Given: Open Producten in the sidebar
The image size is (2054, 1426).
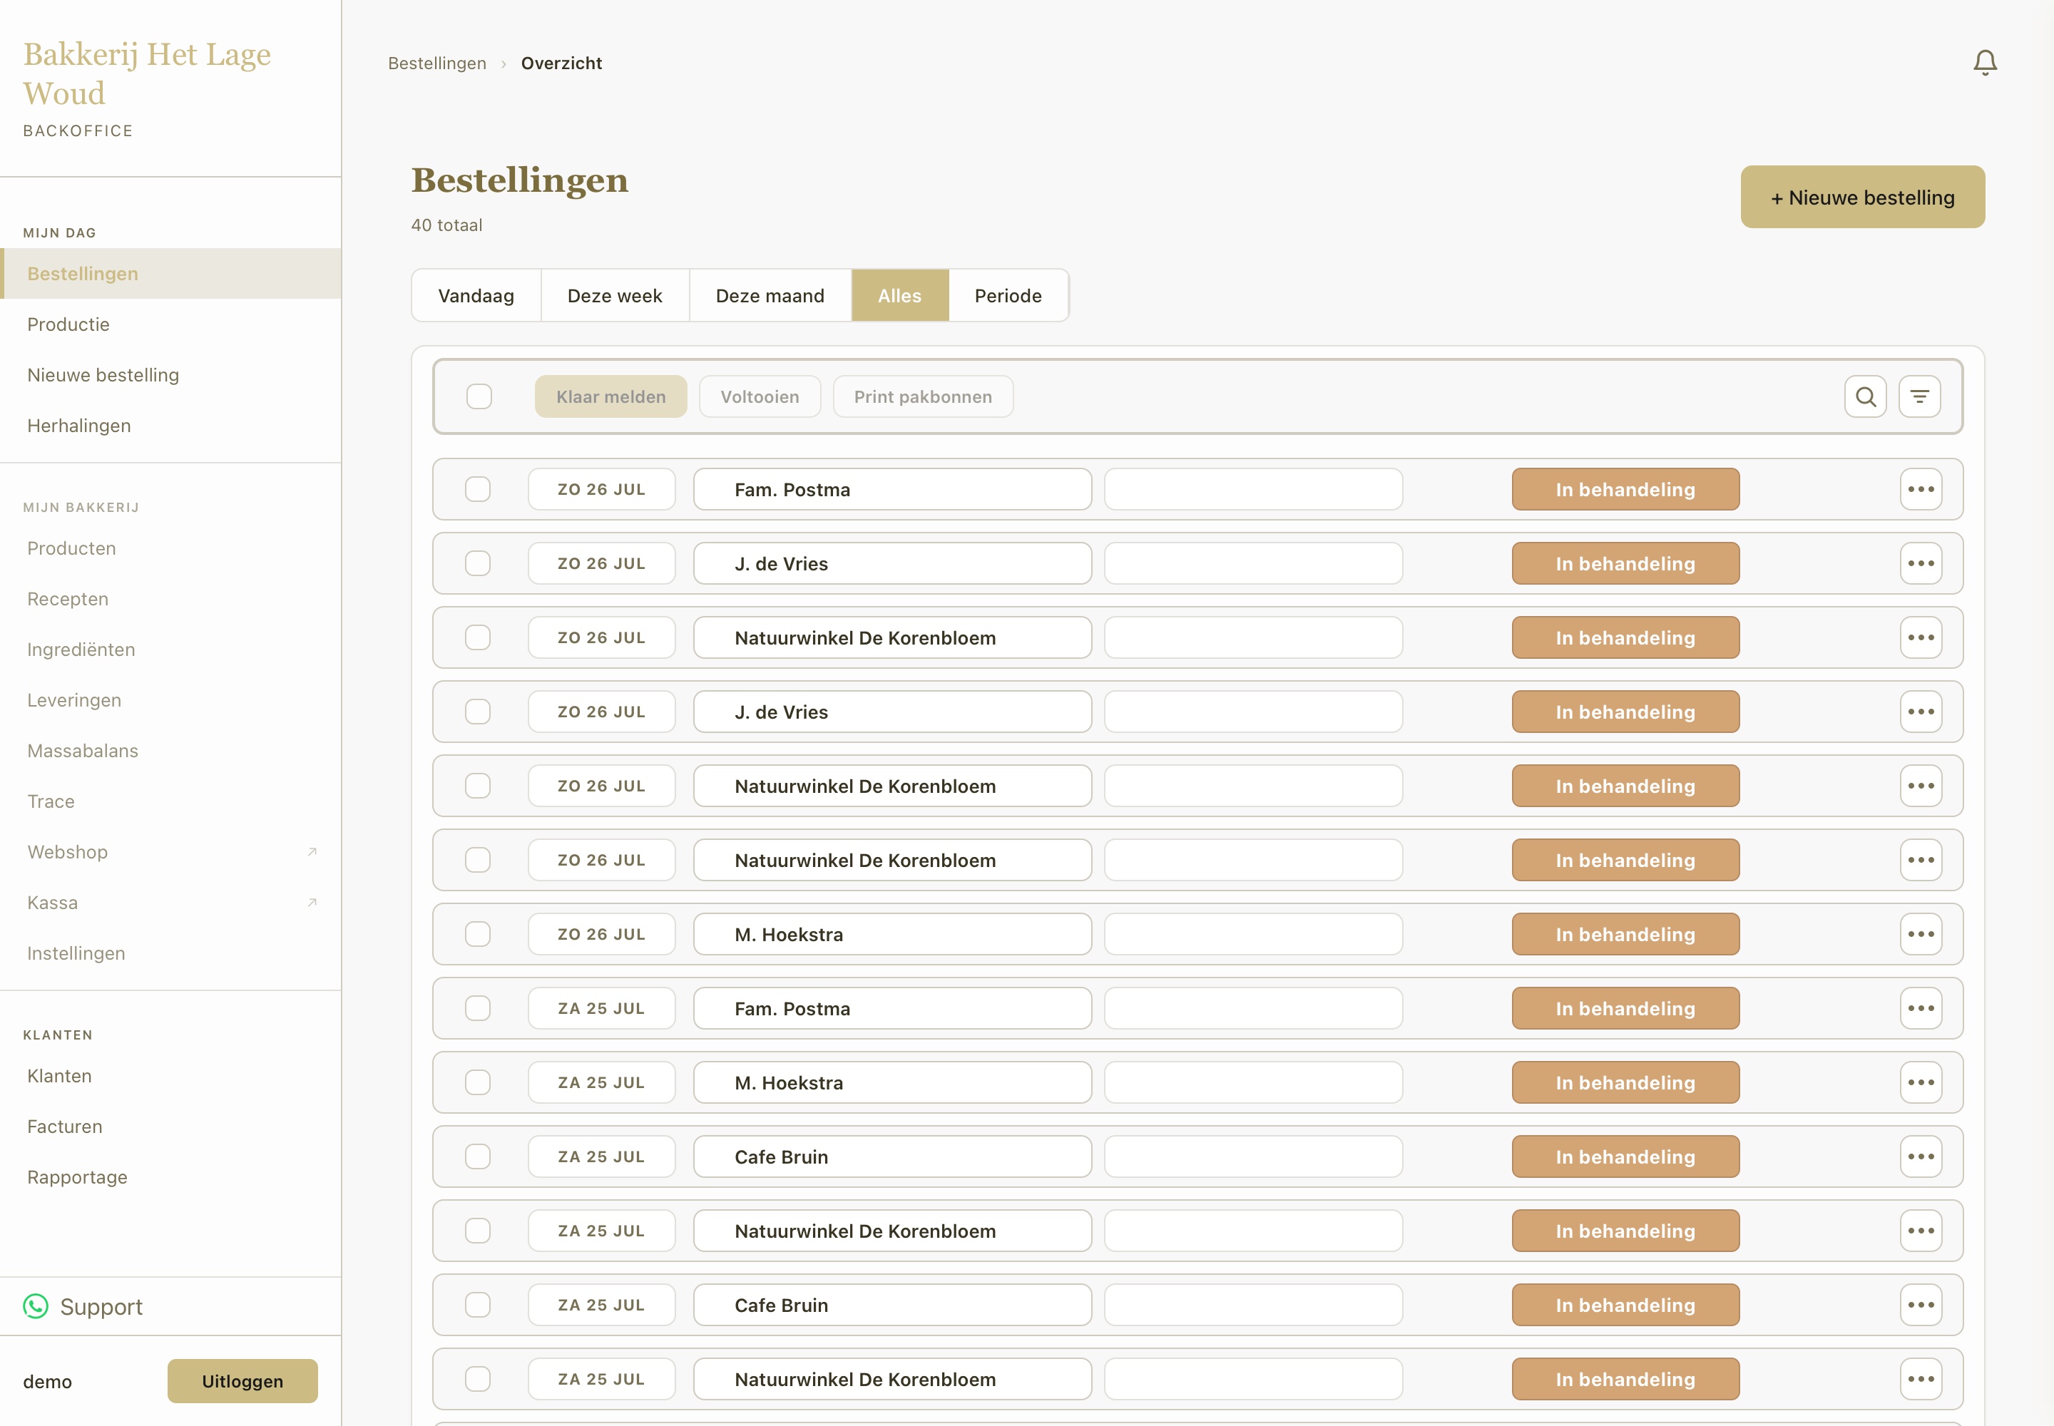Looking at the screenshot, I should [x=170, y=548].
